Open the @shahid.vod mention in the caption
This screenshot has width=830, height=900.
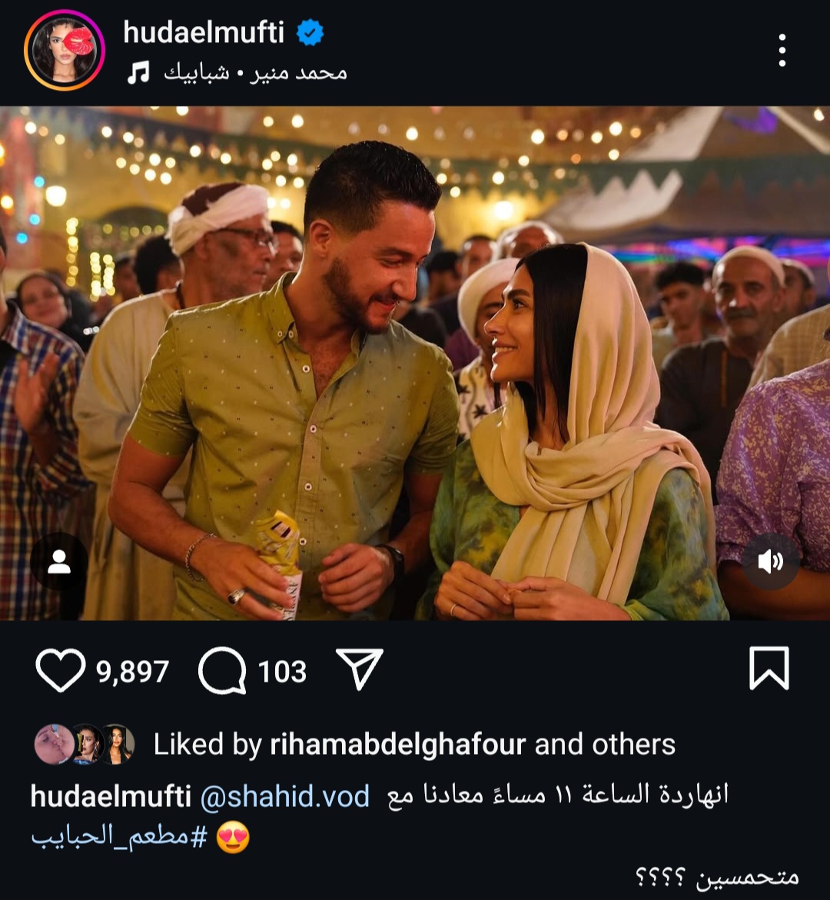284,797
